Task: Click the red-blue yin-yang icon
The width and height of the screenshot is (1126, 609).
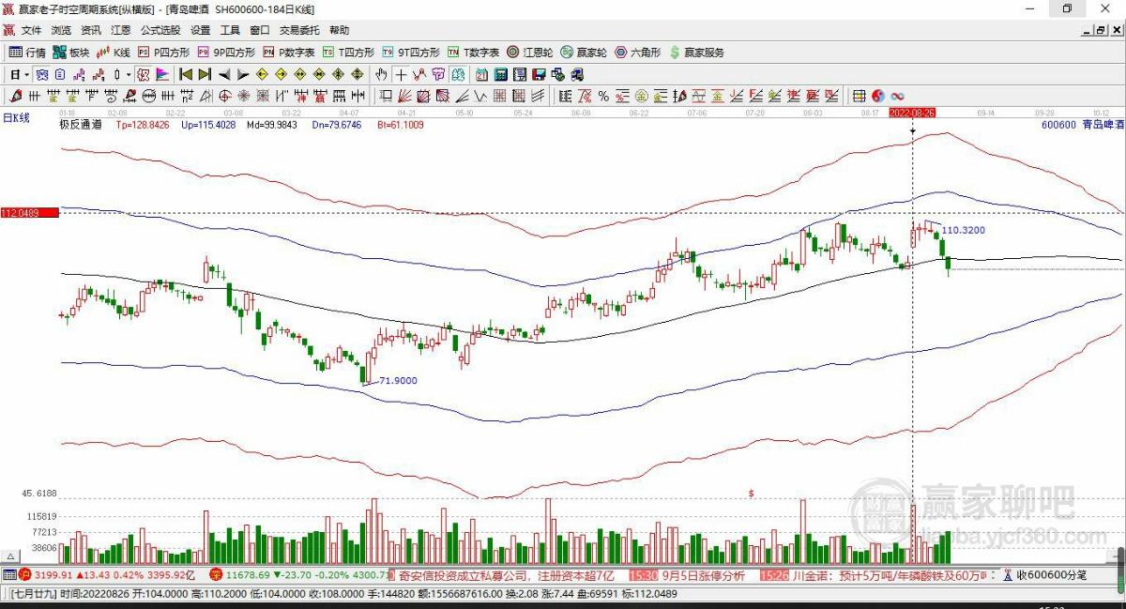Action: [x=878, y=96]
